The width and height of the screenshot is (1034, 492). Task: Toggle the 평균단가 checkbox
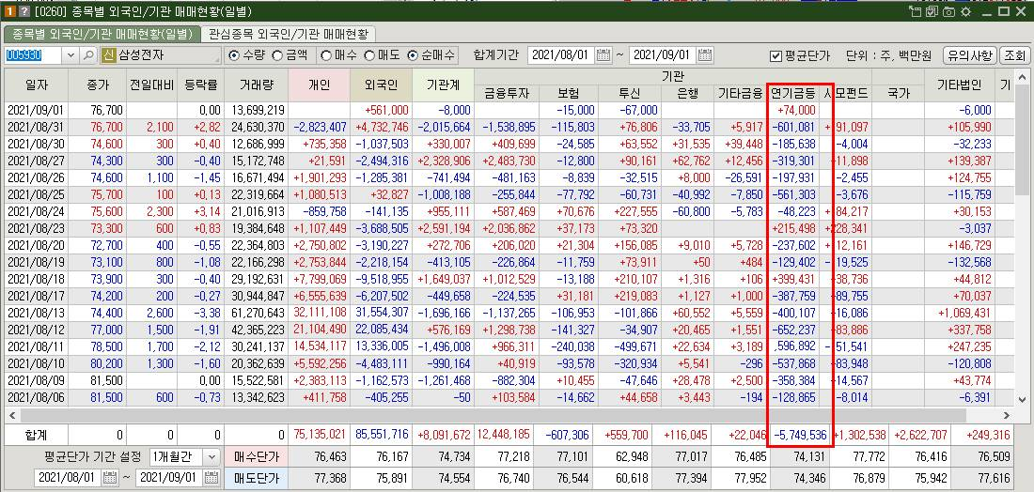(x=775, y=56)
